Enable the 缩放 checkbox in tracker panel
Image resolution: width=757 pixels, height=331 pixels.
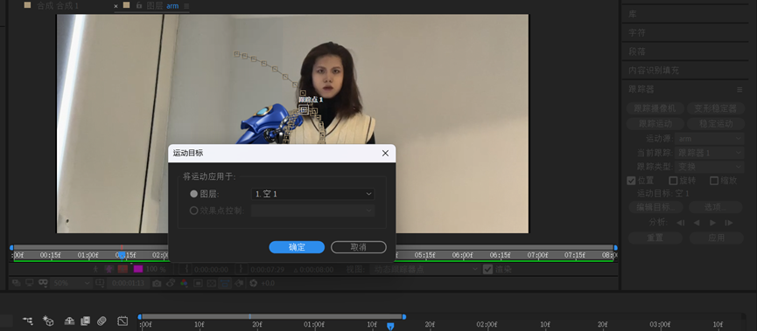714,181
